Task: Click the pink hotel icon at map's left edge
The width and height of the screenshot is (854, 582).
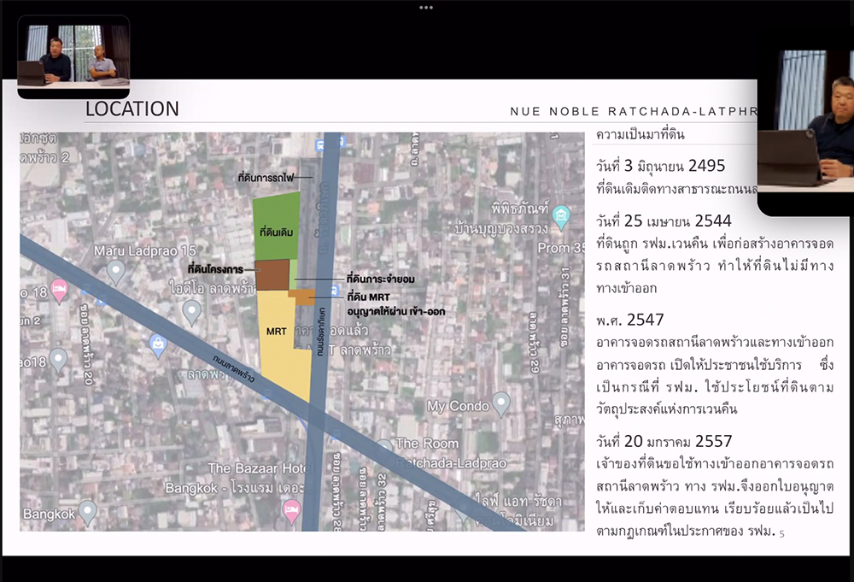Action: pyautogui.click(x=59, y=288)
